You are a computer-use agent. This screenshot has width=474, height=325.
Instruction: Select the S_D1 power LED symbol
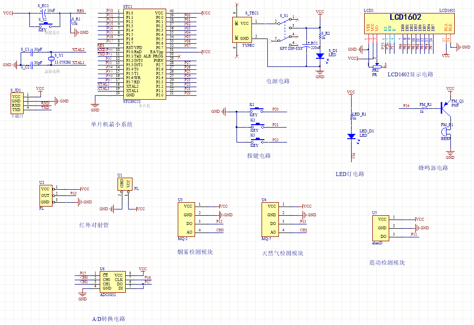[320, 56]
